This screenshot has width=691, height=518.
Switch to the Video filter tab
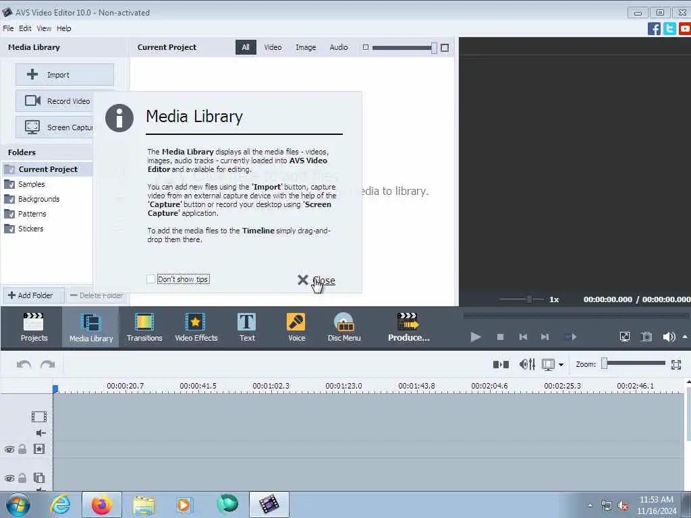(273, 47)
